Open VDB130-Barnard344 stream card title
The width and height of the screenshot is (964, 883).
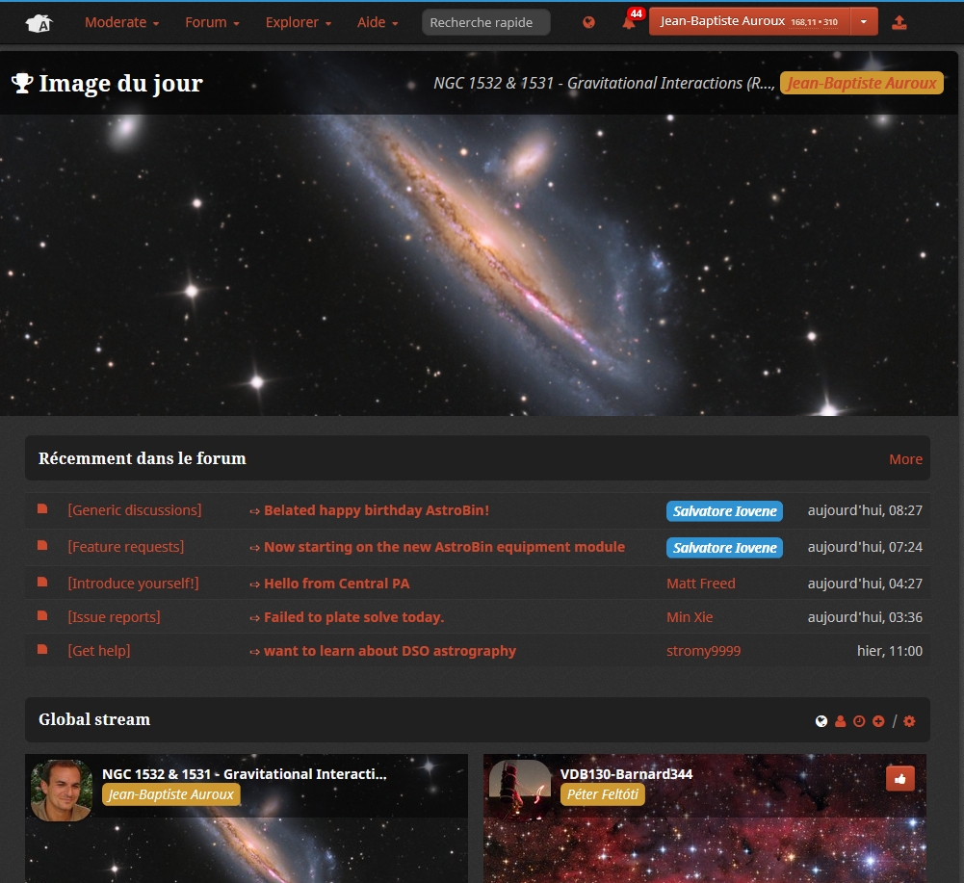pos(627,774)
